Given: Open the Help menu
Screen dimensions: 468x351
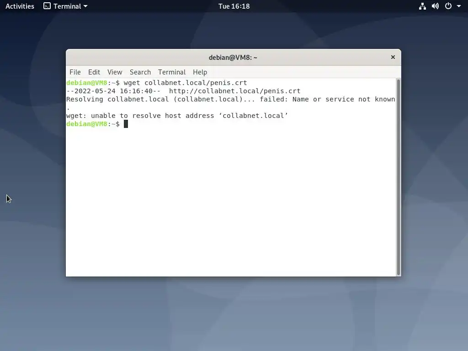Looking at the screenshot, I should (x=200, y=72).
